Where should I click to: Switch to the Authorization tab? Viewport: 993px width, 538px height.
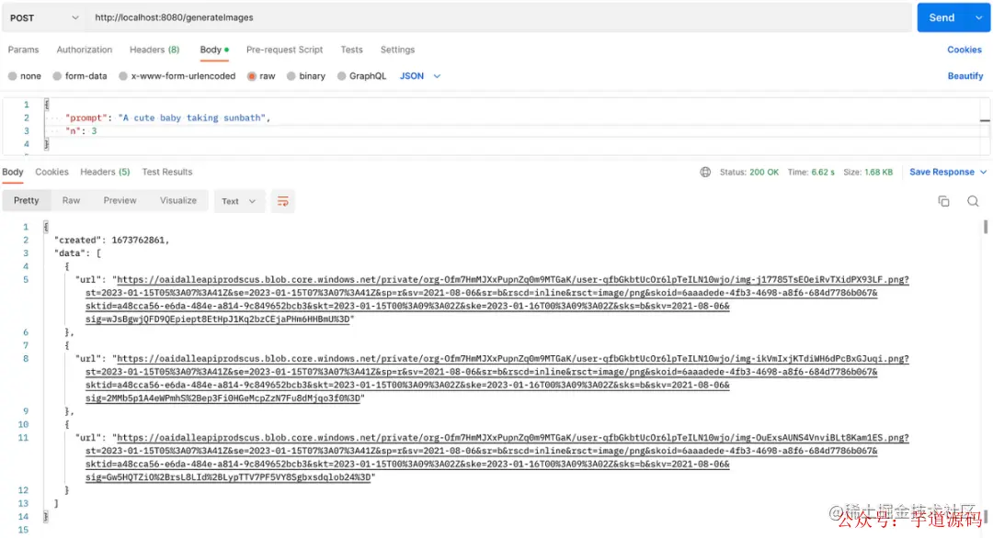click(85, 50)
